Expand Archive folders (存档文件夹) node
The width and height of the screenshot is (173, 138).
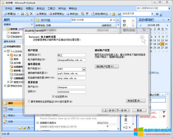[x=5, y=85]
